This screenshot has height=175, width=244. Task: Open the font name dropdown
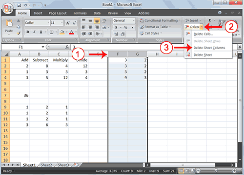[x=48, y=23]
